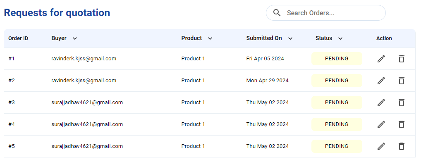Open the Submitted On column chevron
The width and height of the screenshot is (421, 162).
[290, 38]
